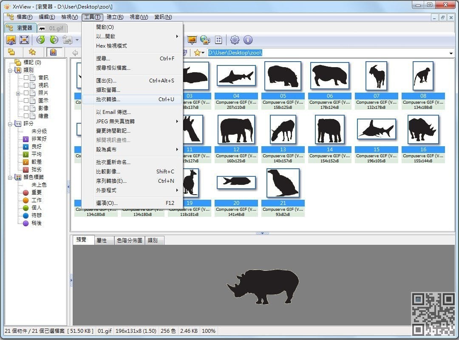Check the 照片 category checkbox

point(26,93)
